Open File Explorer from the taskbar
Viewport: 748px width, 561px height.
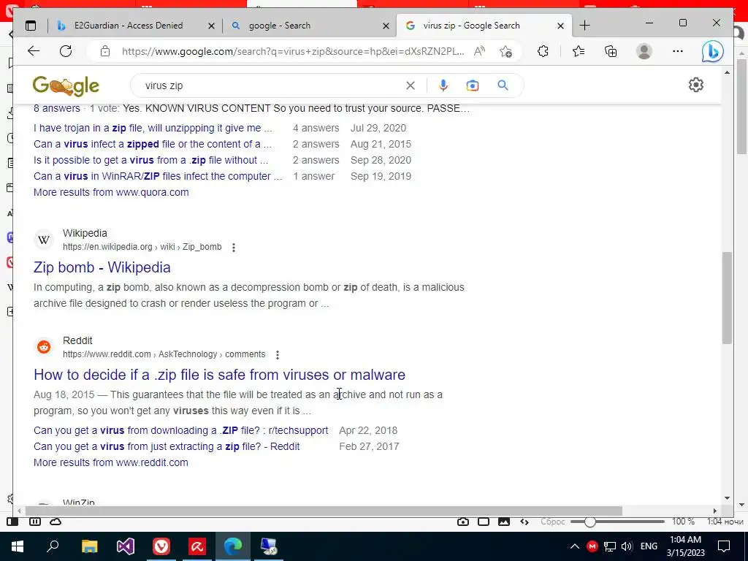pyautogui.click(x=89, y=546)
